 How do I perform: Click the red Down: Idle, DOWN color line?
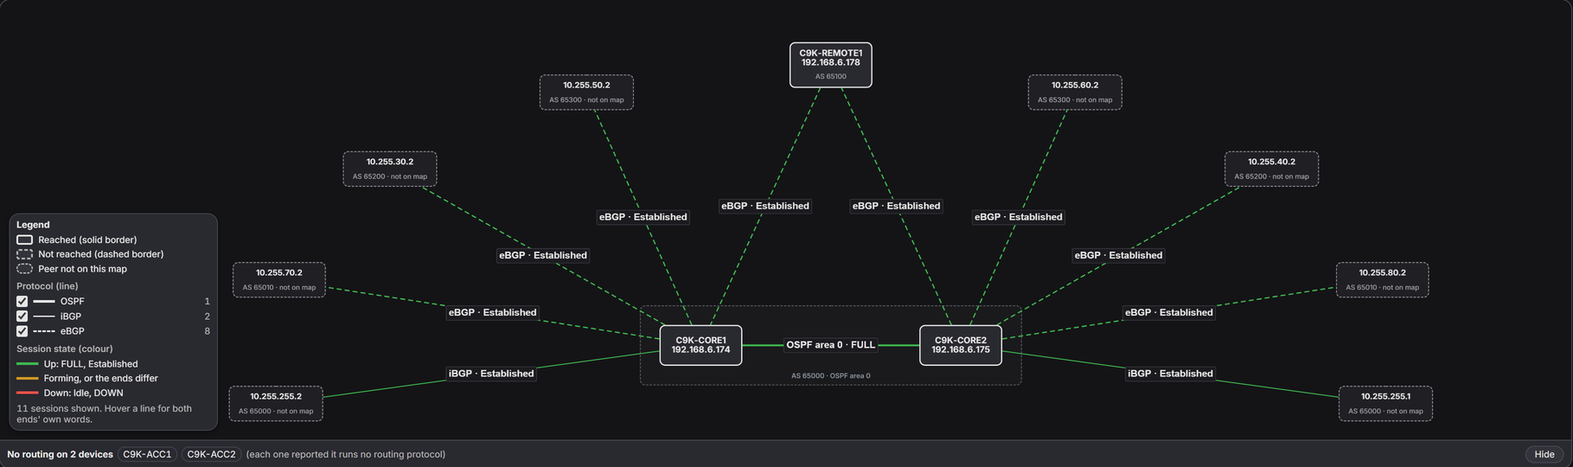click(28, 393)
